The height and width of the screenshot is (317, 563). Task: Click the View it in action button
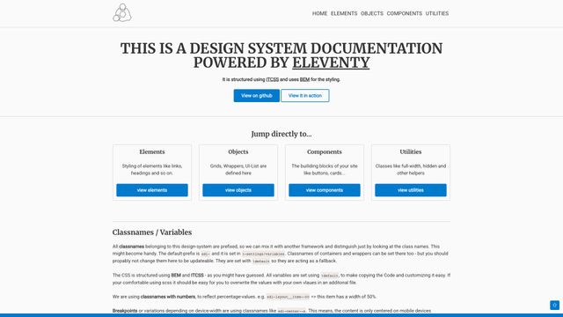click(305, 96)
